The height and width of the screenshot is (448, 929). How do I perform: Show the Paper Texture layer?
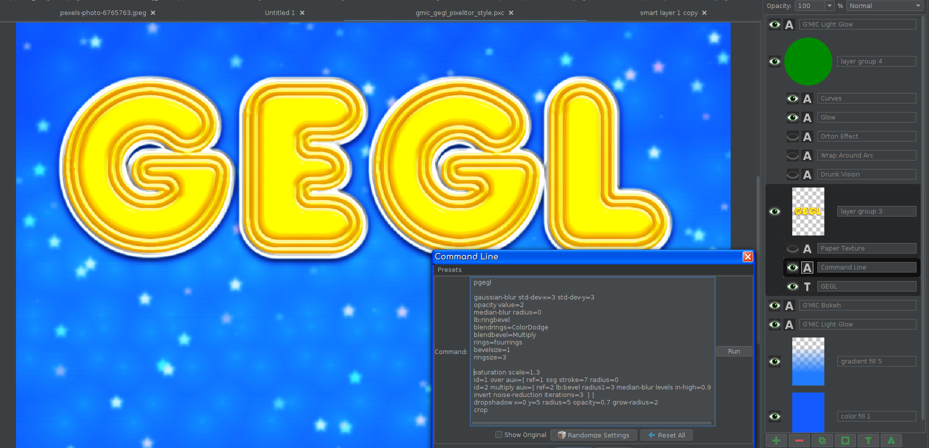[792, 248]
